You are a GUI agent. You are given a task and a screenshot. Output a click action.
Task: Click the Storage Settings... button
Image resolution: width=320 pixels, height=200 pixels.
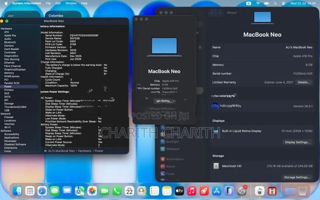pos(297,177)
